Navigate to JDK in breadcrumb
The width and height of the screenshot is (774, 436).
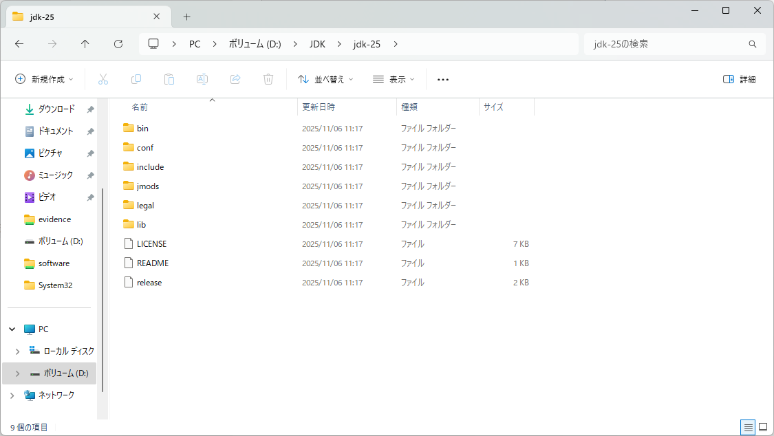point(317,44)
